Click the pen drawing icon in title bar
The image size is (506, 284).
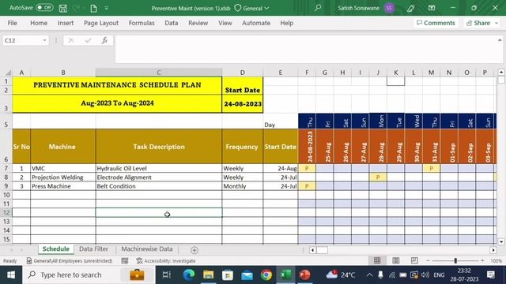coord(411,8)
